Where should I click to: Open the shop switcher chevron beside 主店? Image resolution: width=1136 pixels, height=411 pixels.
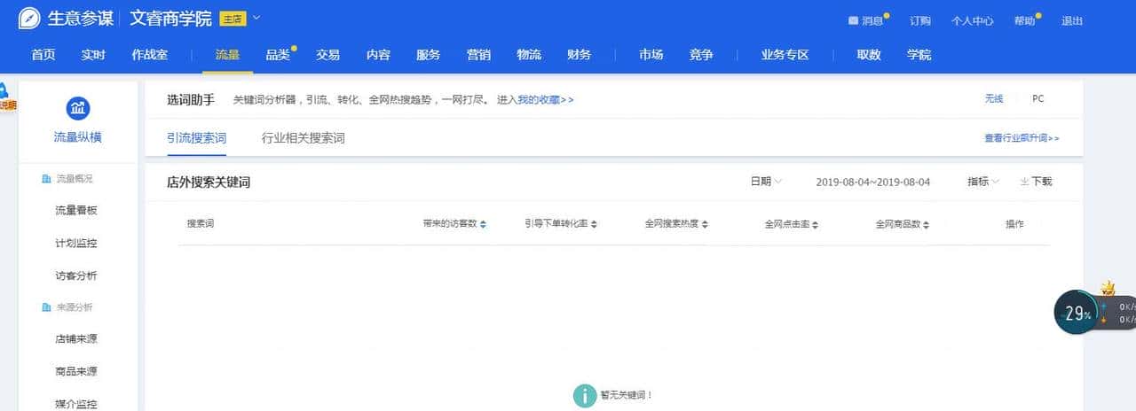click(256, 18)
